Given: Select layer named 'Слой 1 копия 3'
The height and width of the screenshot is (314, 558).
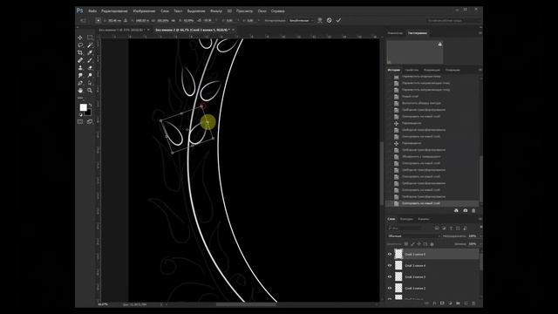Looking at the screenshot, I should coord(415,277).
